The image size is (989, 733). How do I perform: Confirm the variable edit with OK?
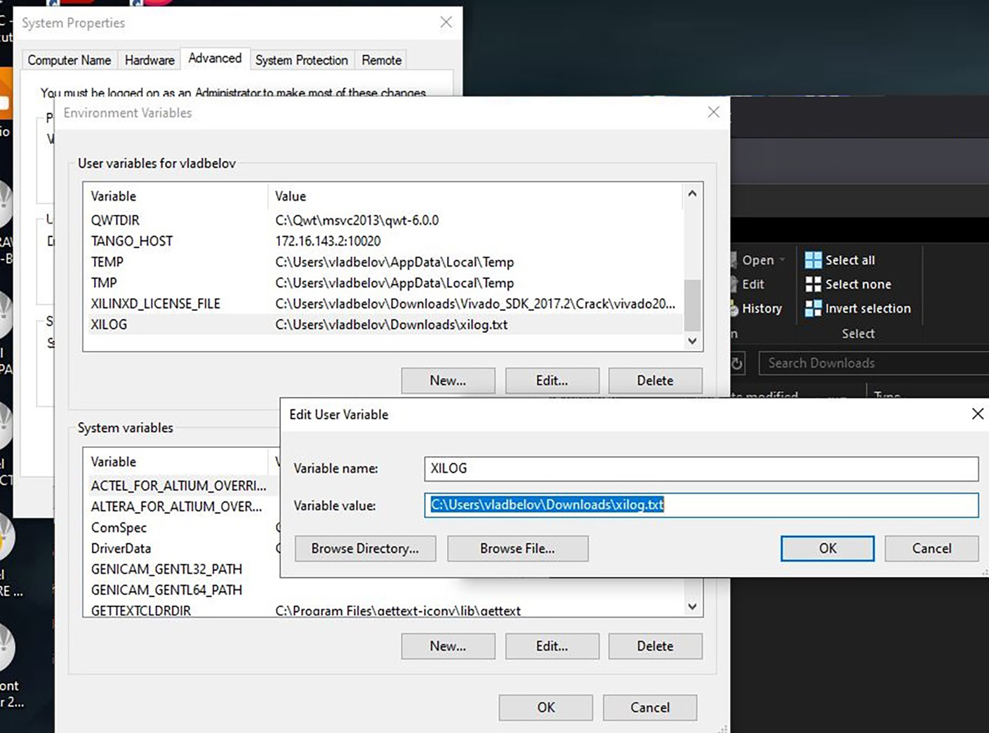coord(827,548)
